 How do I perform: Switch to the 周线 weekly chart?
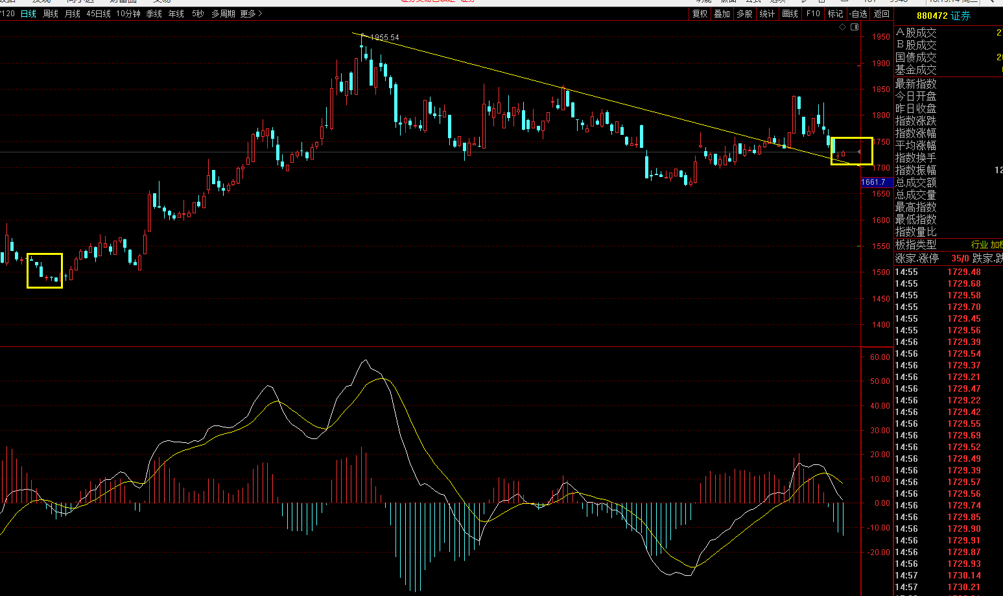coord(50,14)
